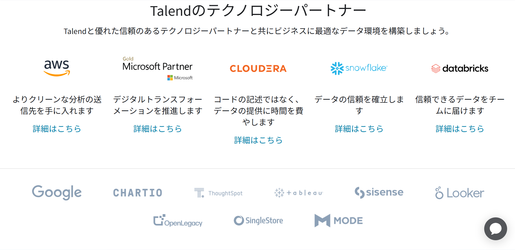
Task: Open 詳細はこちら link under Snowflake
Action: [359, 129]
